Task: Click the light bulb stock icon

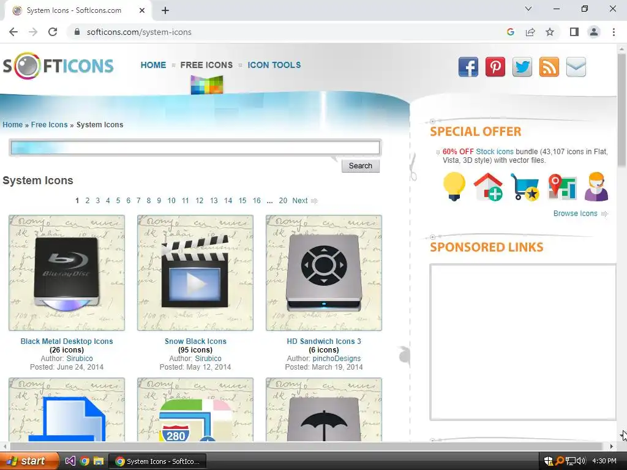Action: tap(454, 187)
